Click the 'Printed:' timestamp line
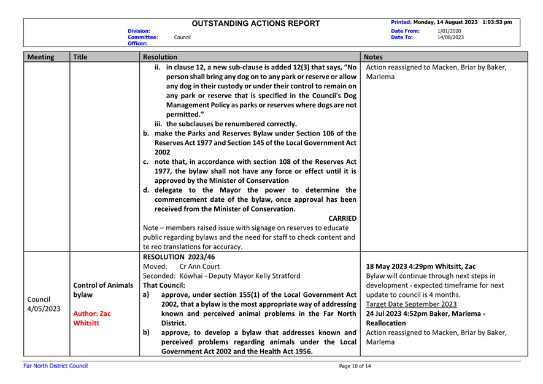The width and height of the screenshot is (543, 384). [x=451, y=22]
